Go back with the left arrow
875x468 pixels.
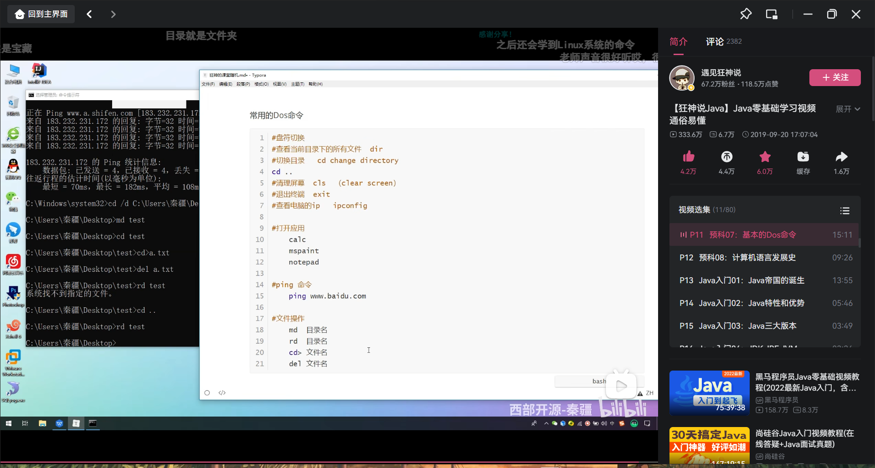coord(89,14)
